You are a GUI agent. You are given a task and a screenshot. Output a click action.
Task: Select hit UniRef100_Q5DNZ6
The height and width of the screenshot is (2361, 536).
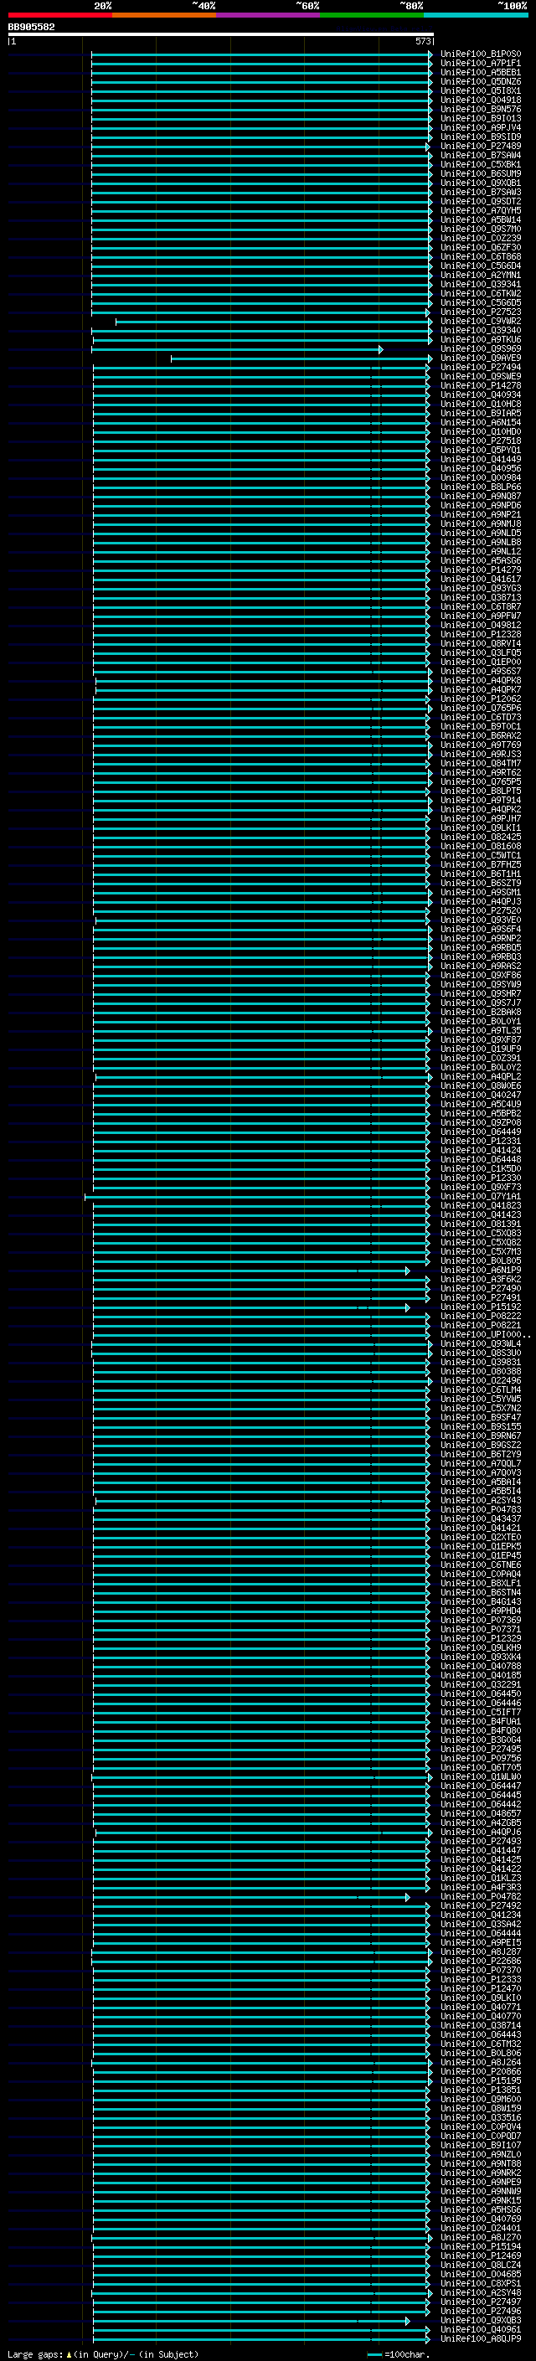(480, 81)
